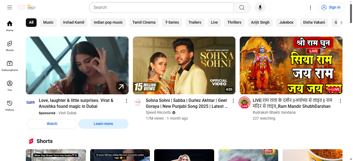Filter by the Jukebox chip
Viewport: 353px width, 161px height.
(x=286, y=22)
